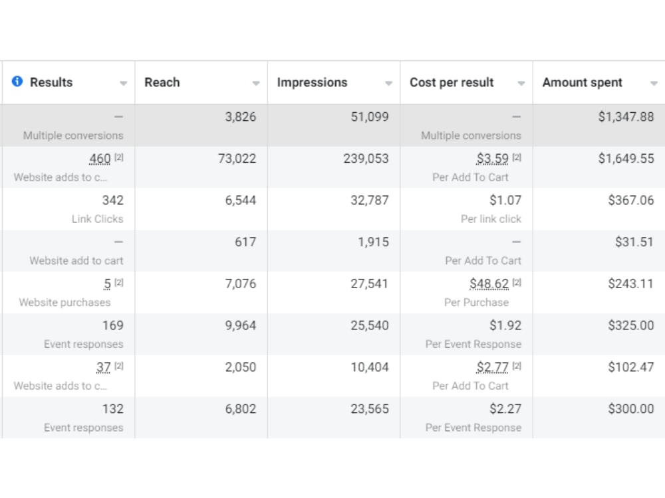The height and width of the screenshot is (498, 665).
Task: Click the Amount spent header label
Action: pos(583,82)
